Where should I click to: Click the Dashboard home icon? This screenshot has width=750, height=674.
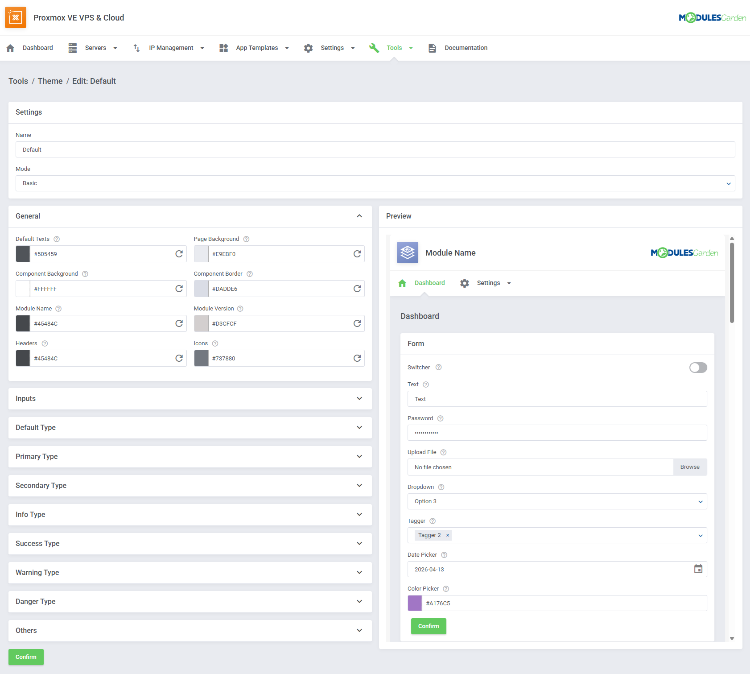click(10, 48)
